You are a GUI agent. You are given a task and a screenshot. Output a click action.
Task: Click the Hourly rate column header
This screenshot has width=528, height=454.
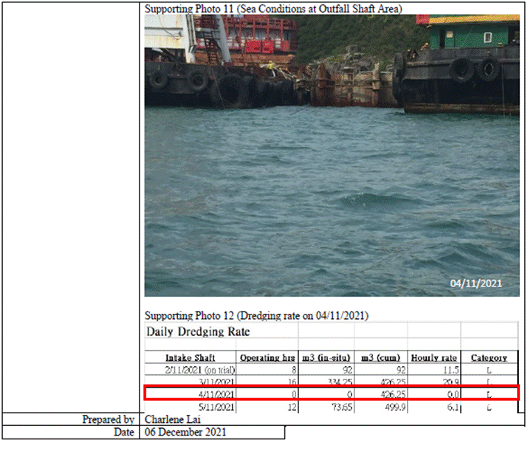pos(434,357)
